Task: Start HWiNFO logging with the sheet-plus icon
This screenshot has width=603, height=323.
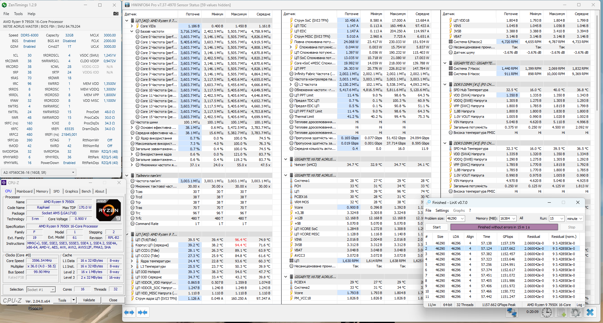Action: coord(561,312)
